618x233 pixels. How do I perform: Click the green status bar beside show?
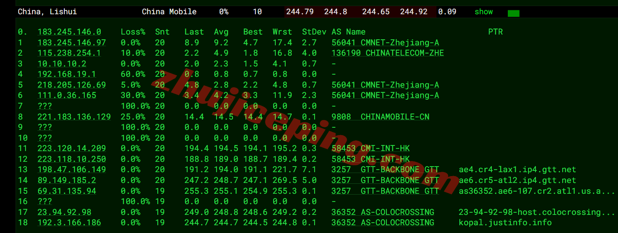(x=513, y=13)
